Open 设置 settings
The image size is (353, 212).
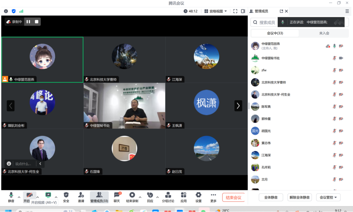[198, 197]
